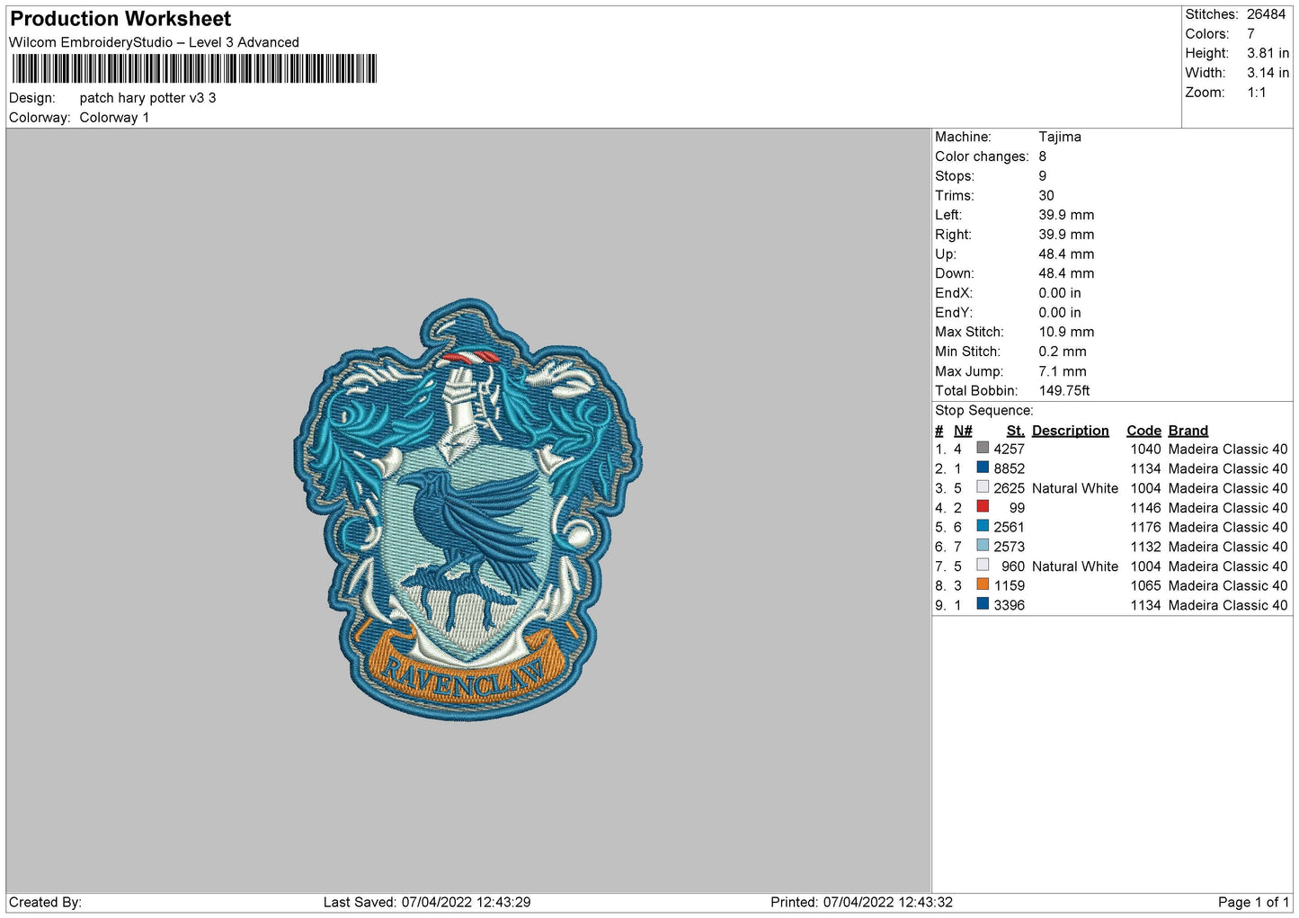The image size is (1299, 918).
Task: Click the red swatch in stop row 4
Action: tap(983, 507)
